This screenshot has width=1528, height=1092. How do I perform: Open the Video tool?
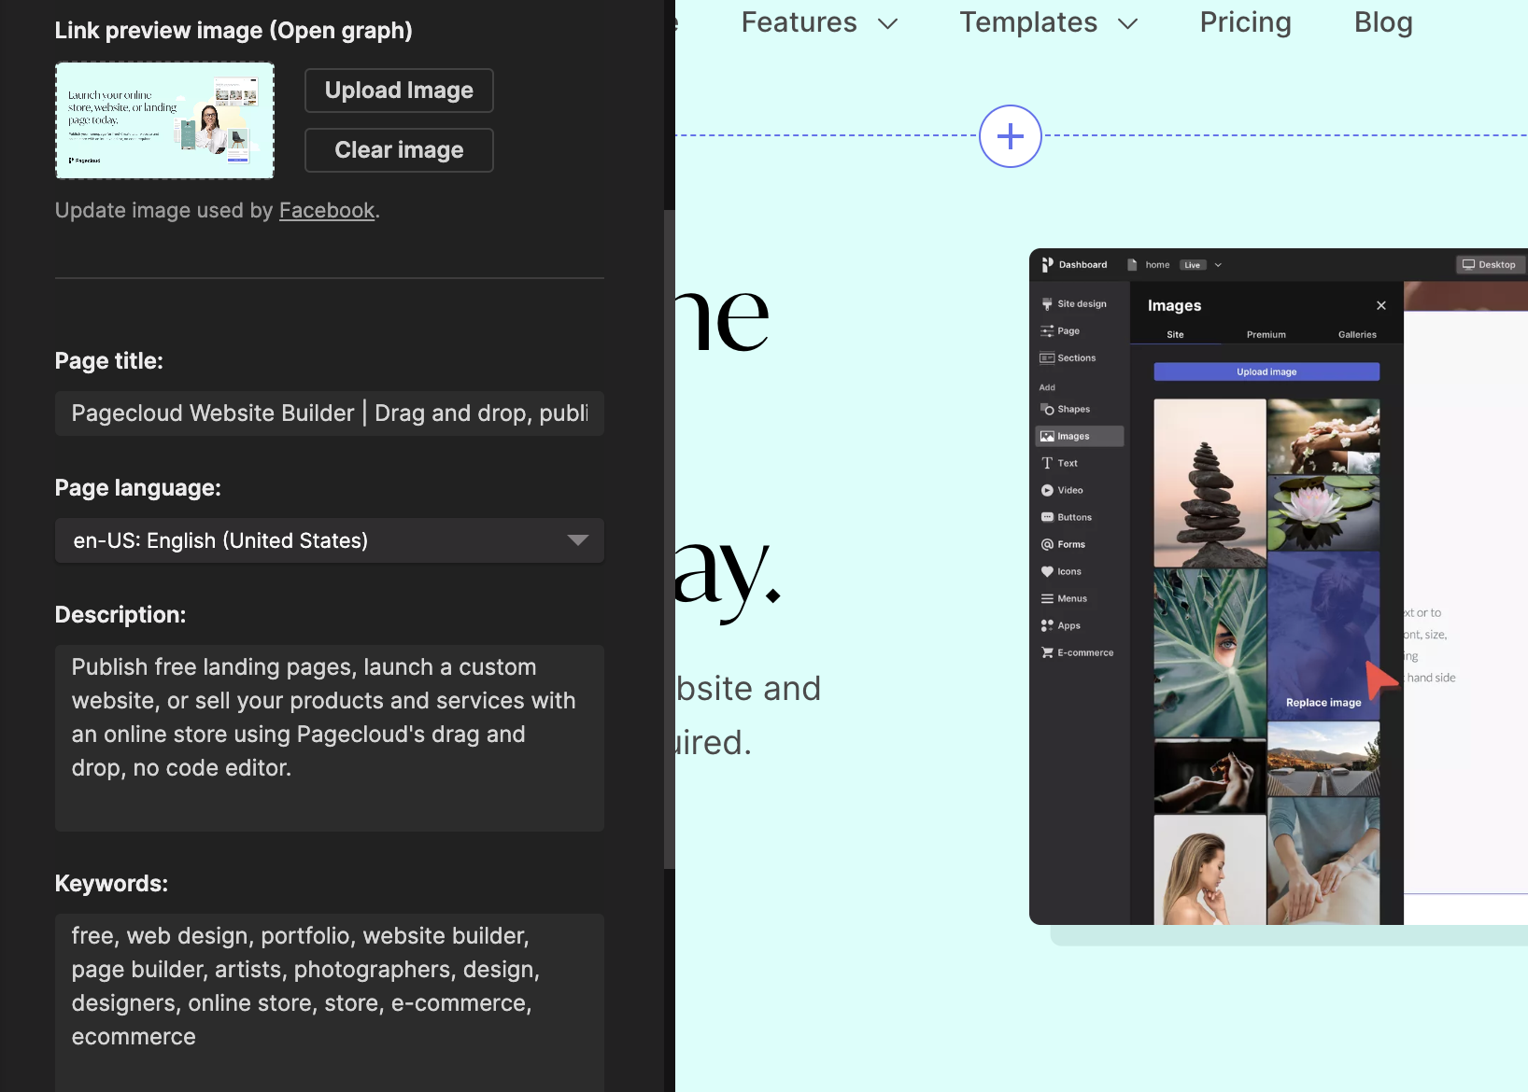1069,490
